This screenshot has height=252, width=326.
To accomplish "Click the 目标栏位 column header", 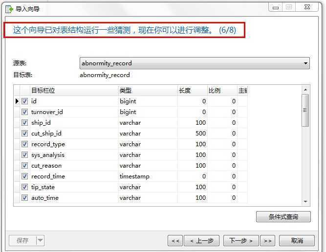I will [x=74, y=91].
